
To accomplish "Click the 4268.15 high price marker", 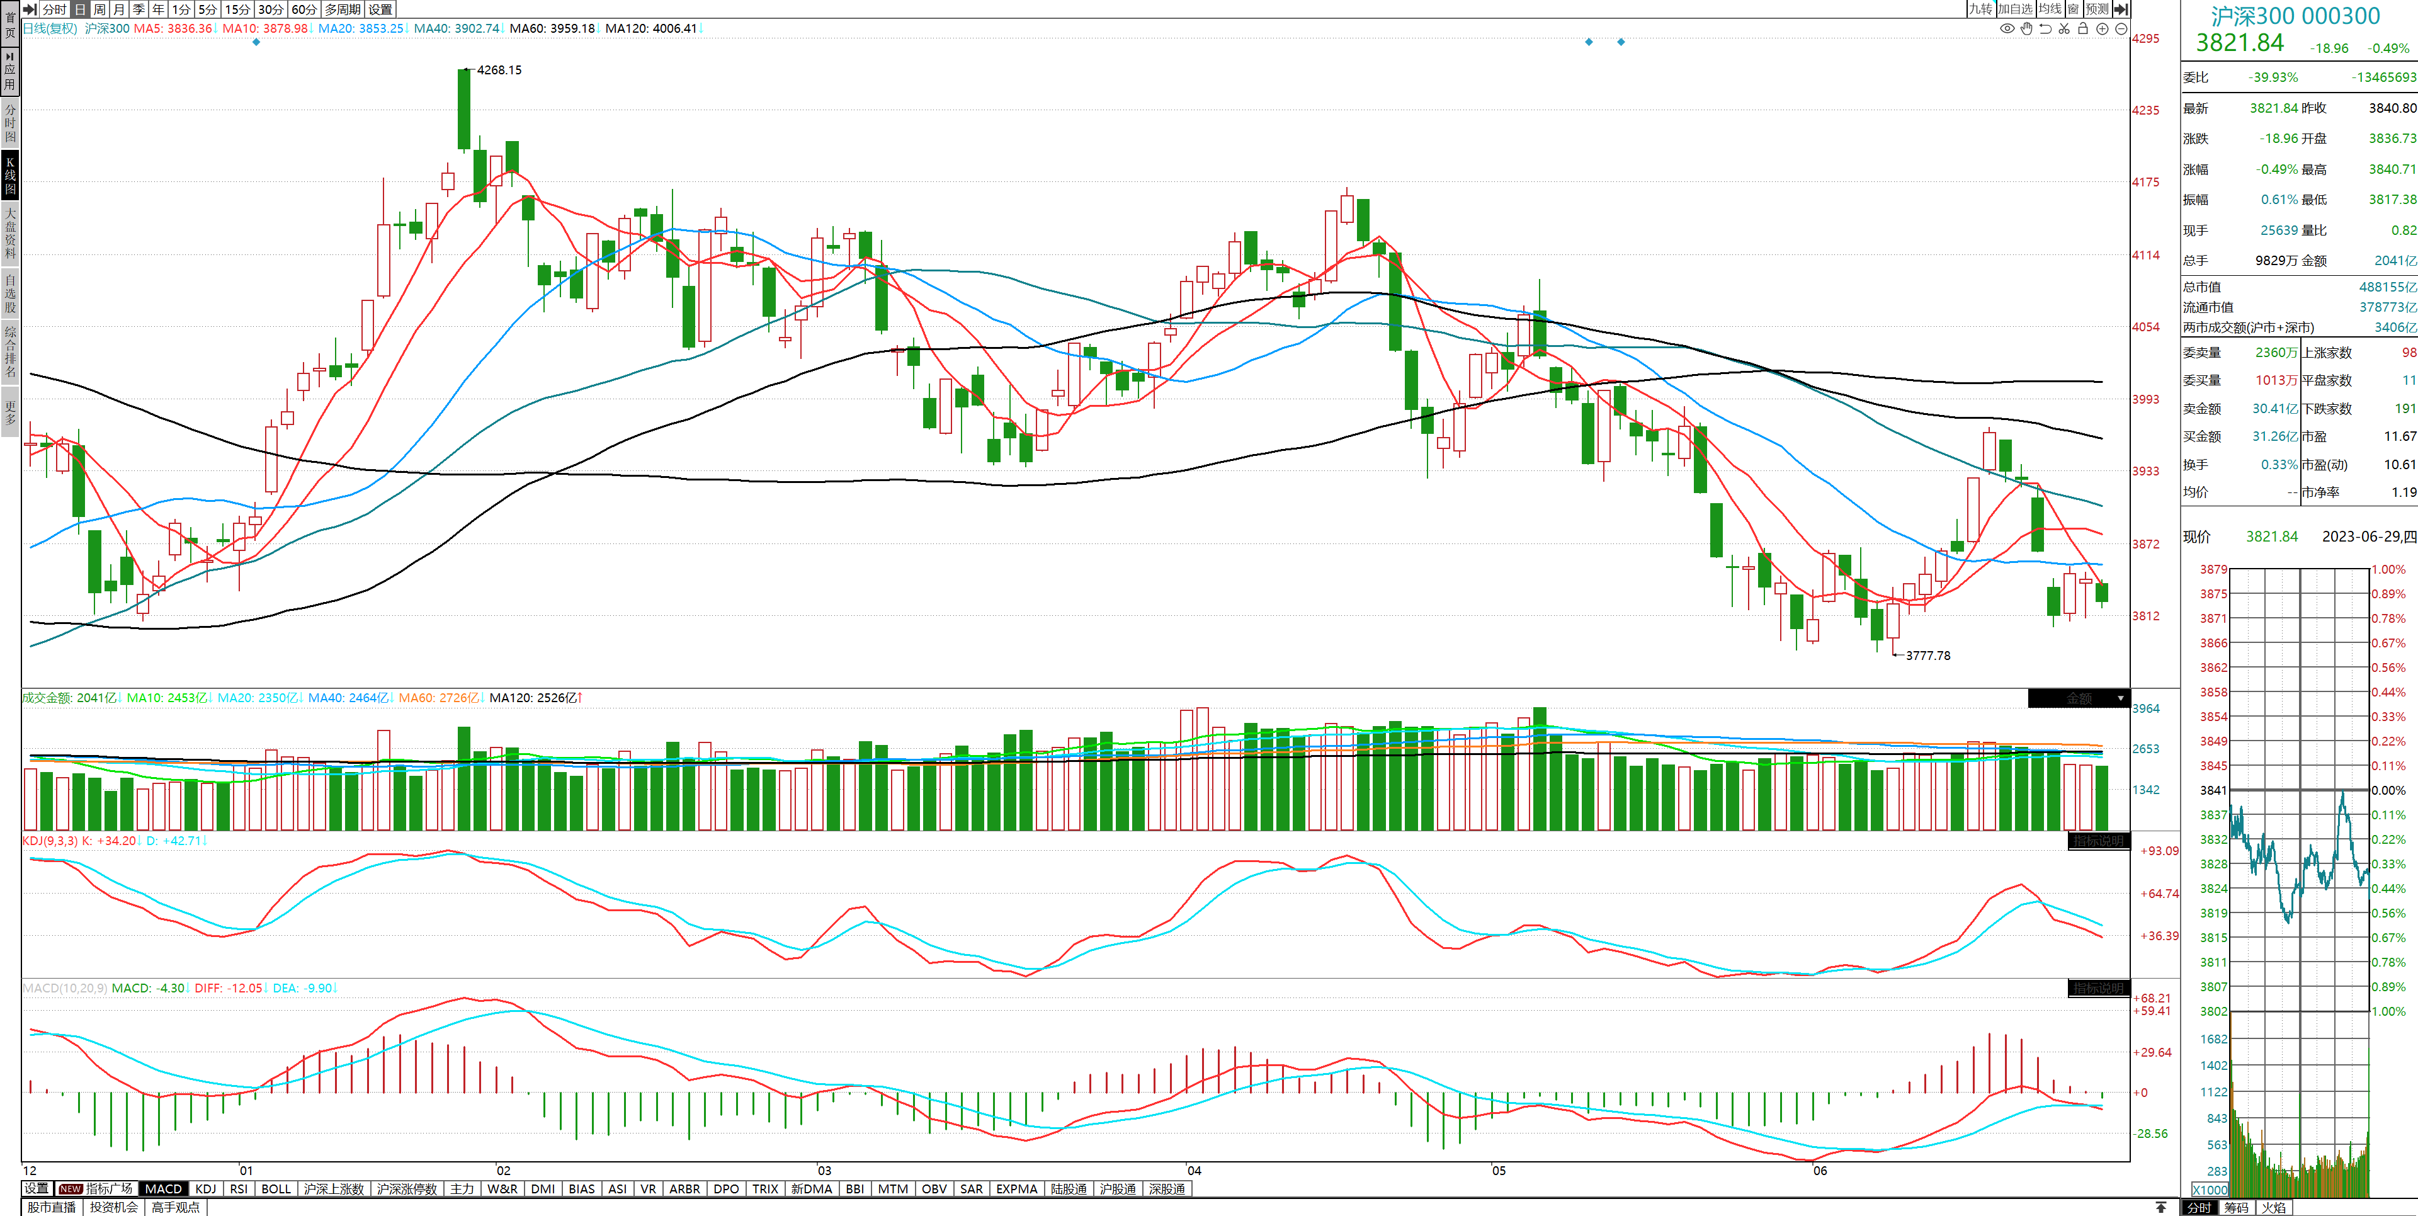I will tap(499, 69).
